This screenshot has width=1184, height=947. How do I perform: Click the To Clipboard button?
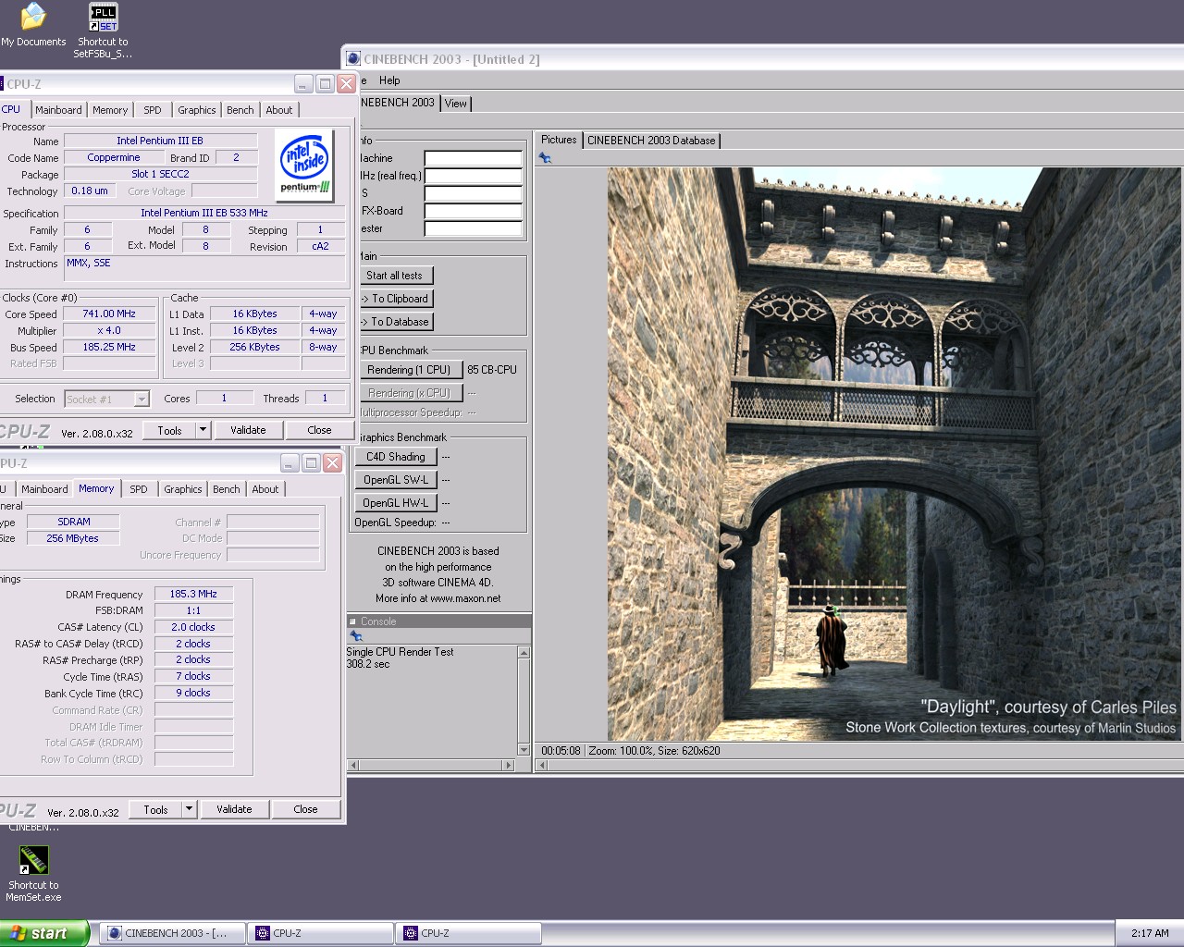coord(395,299)
